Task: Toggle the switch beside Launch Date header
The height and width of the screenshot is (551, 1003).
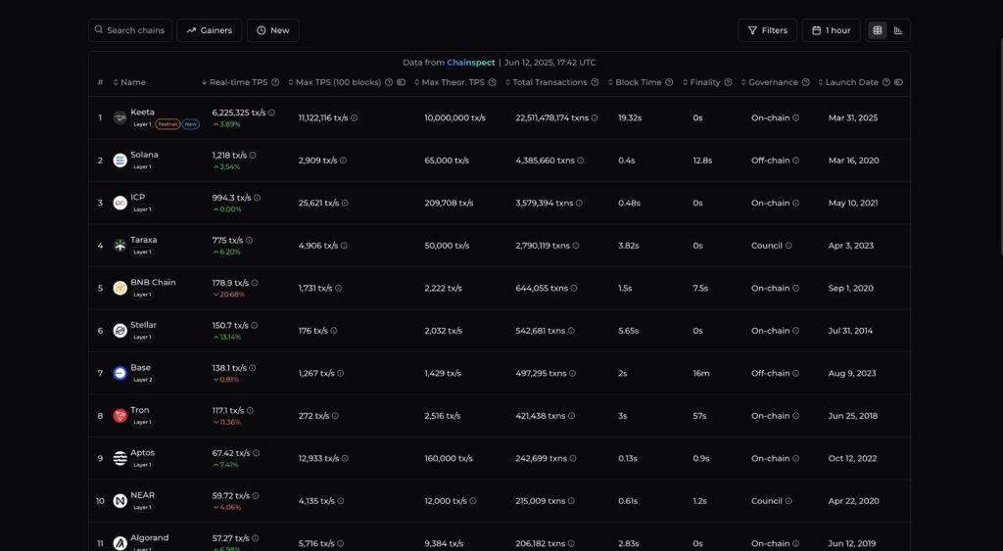Action: click(898, 82)
